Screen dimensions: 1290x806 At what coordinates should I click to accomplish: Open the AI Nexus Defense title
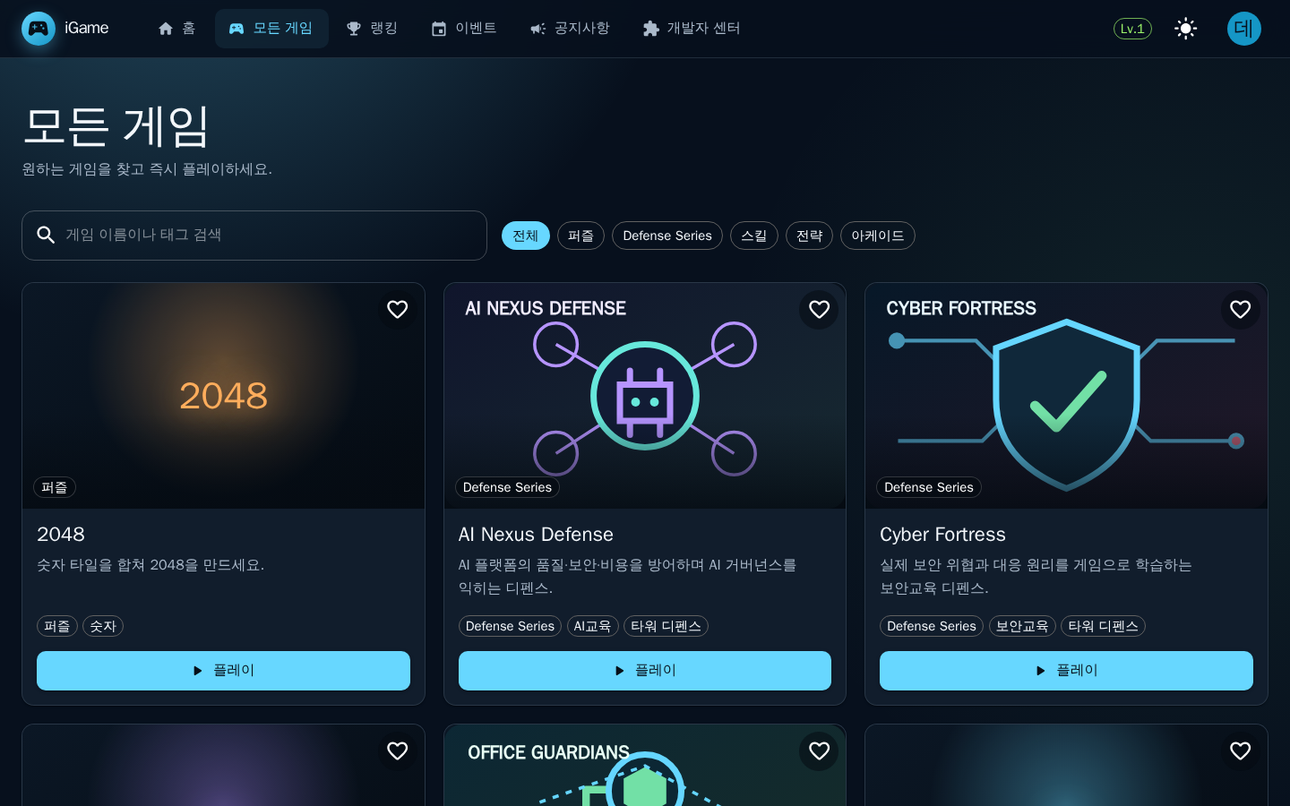click(x=536, y=535)
